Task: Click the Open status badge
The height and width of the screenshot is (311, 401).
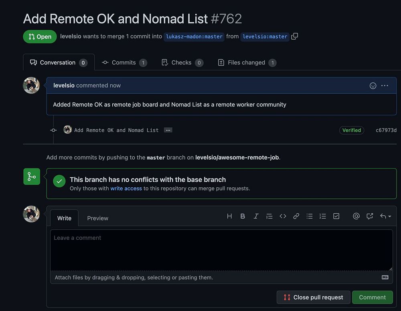Action: coord(40,36)
